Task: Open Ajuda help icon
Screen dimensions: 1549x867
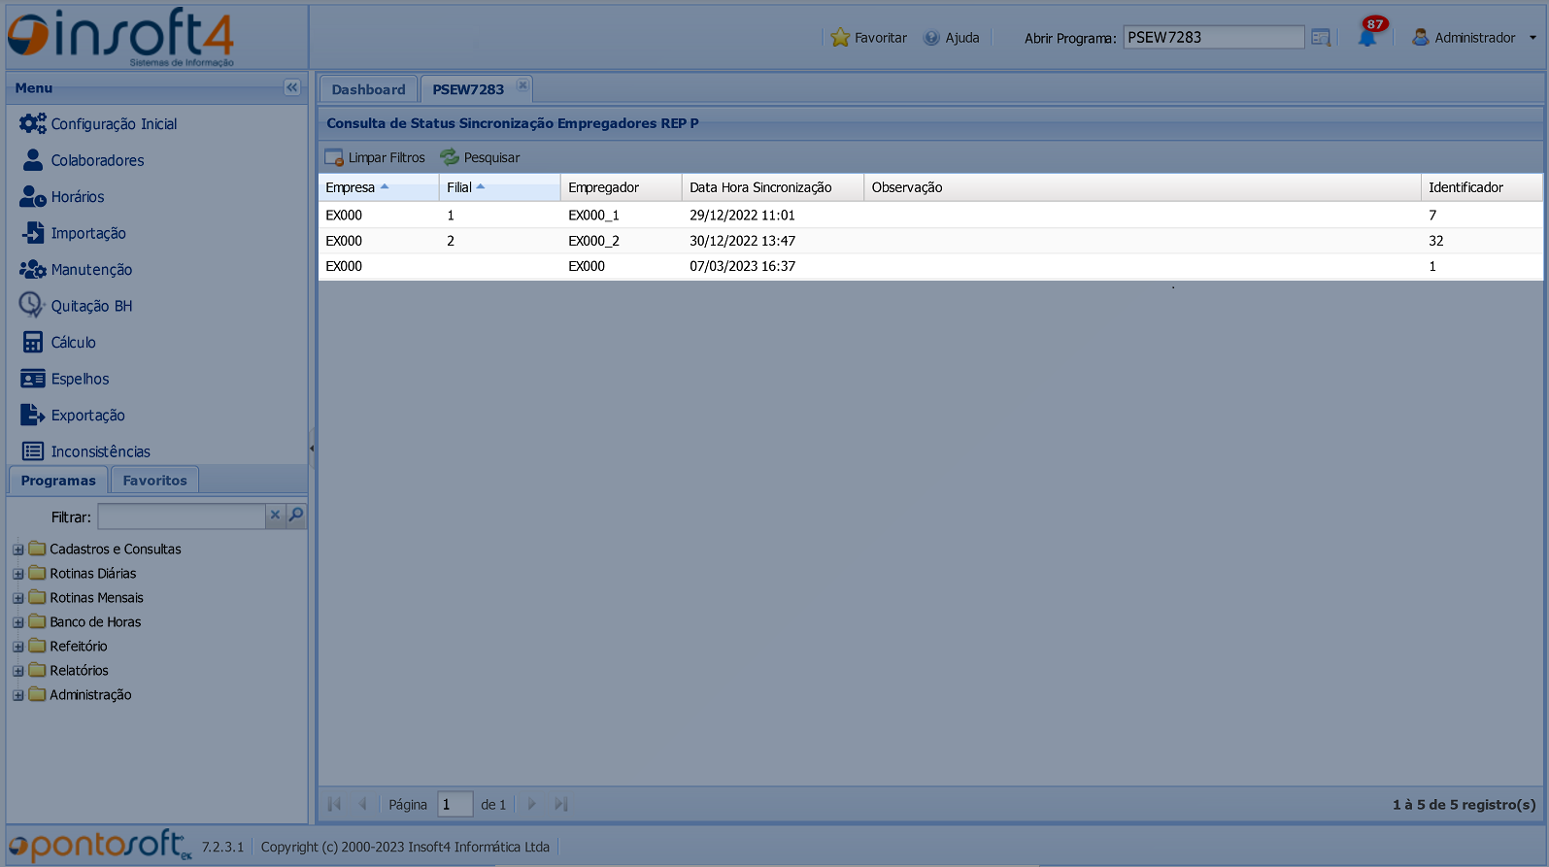Action: point(931,38)
